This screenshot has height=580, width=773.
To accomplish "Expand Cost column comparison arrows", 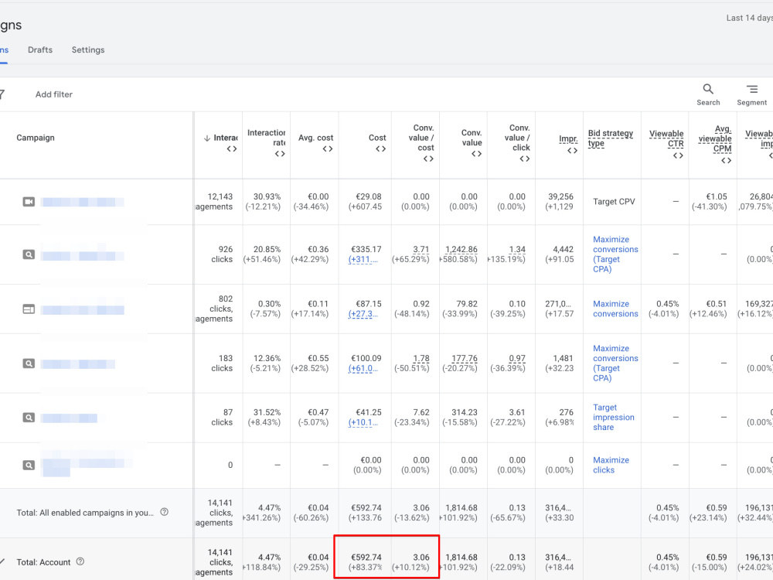I will (x=380, y=149).
